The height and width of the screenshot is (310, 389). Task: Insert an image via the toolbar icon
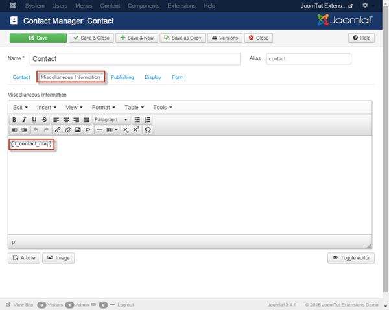(x=78, y=130)
